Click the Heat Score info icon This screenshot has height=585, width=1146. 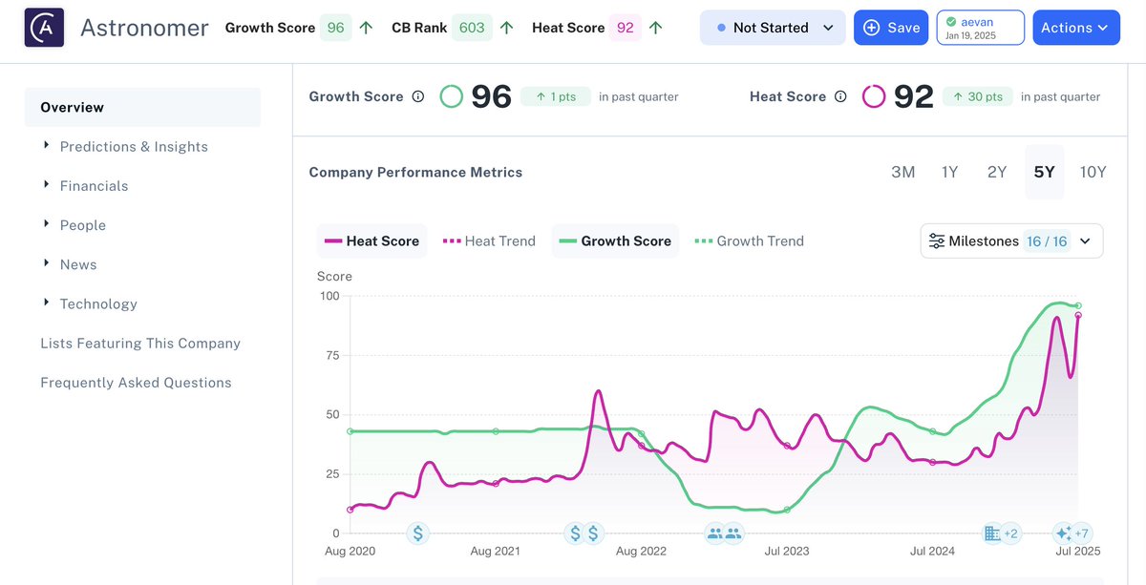pos(840,96)
